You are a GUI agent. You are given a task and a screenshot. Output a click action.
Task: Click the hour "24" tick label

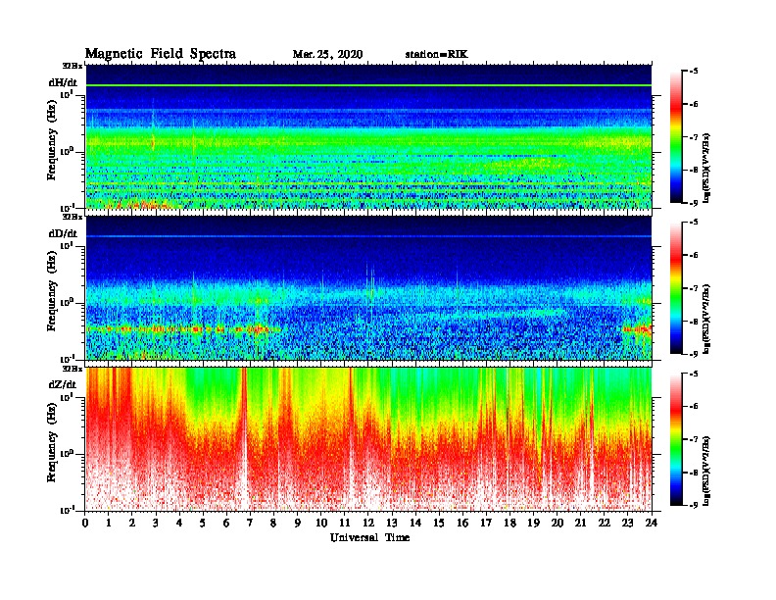[652, 523]
